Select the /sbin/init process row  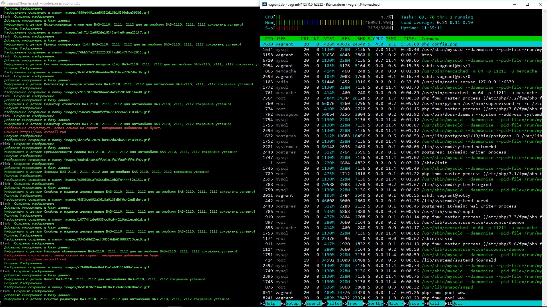(x=401, y=163)
